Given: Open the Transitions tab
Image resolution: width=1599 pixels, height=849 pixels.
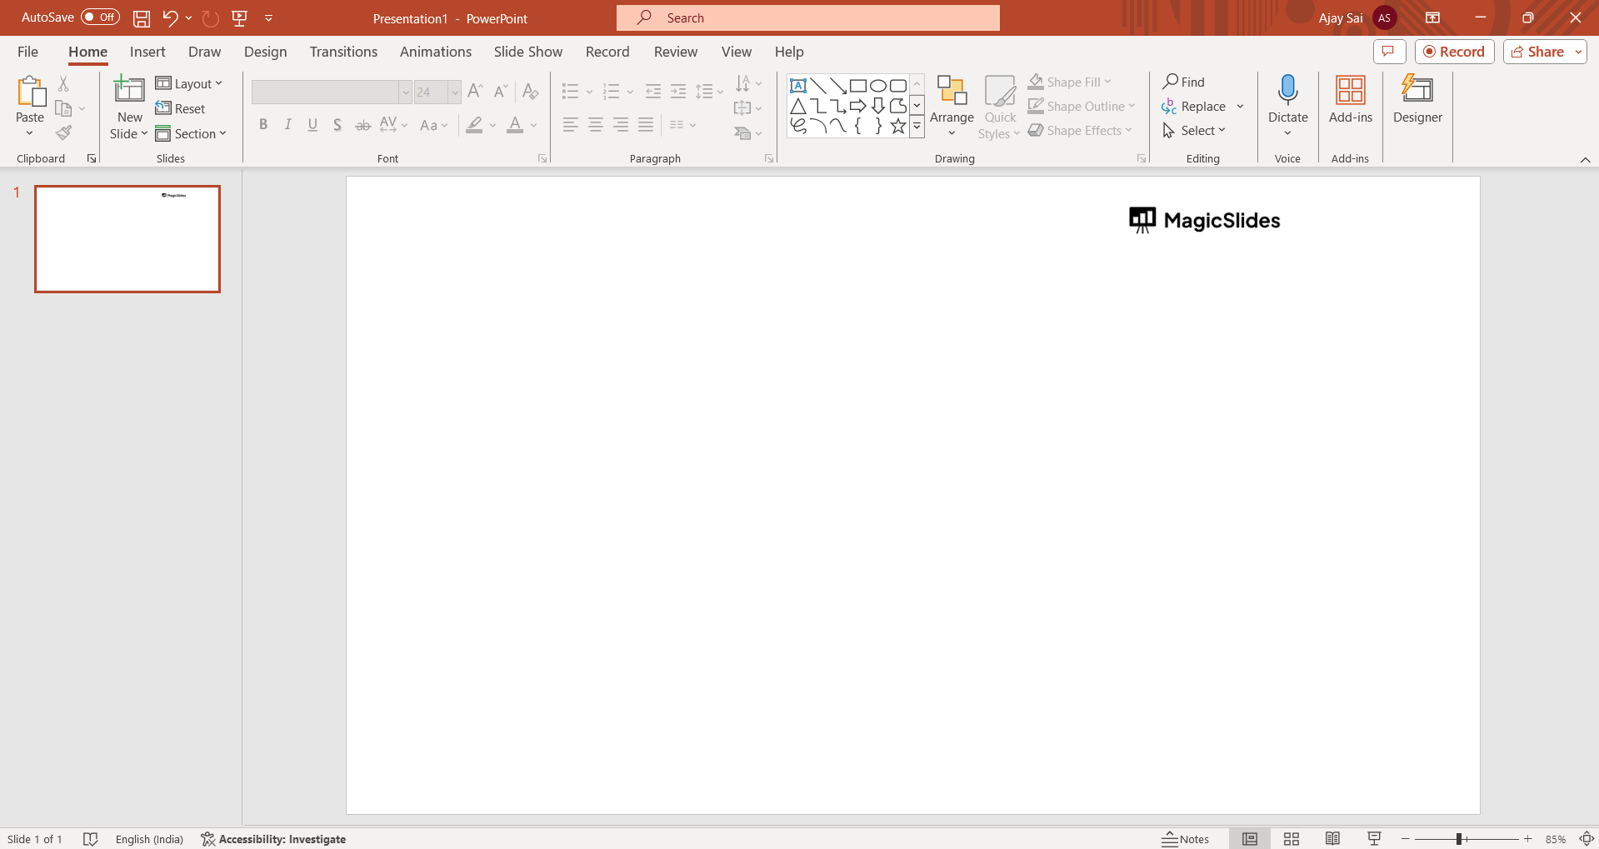Looking at the screenshot, I should coord(343,52).
